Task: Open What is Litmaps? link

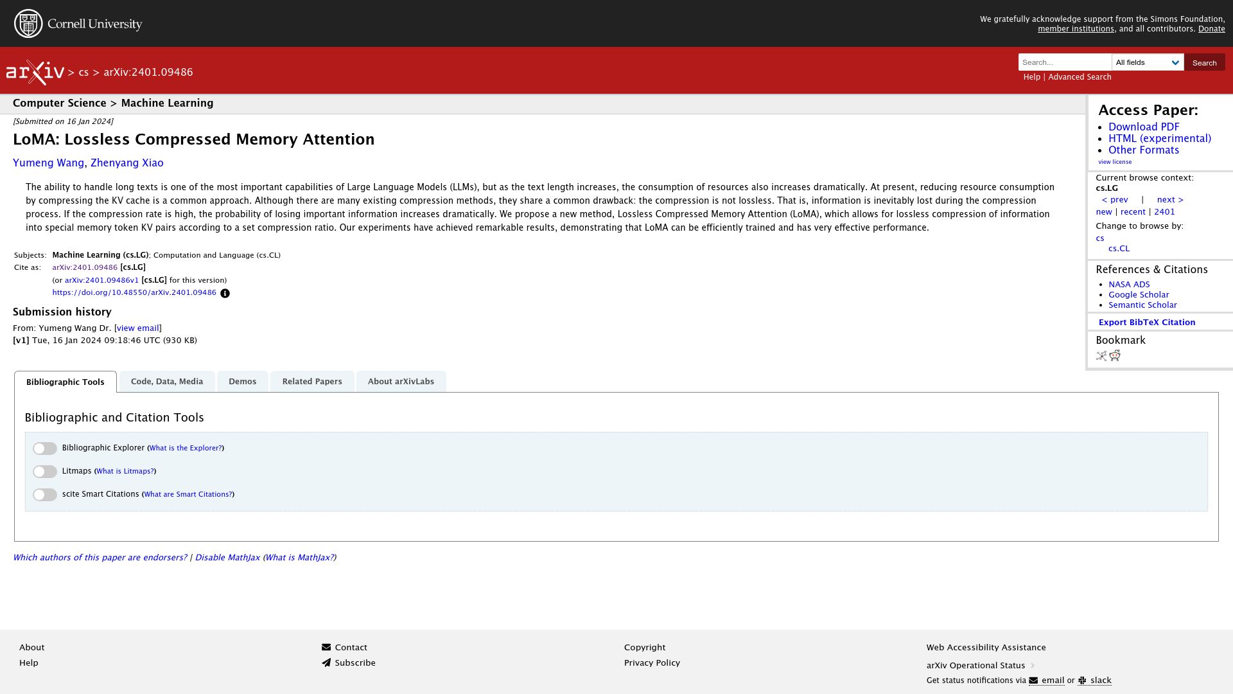Action: click(x=125, y=472)
